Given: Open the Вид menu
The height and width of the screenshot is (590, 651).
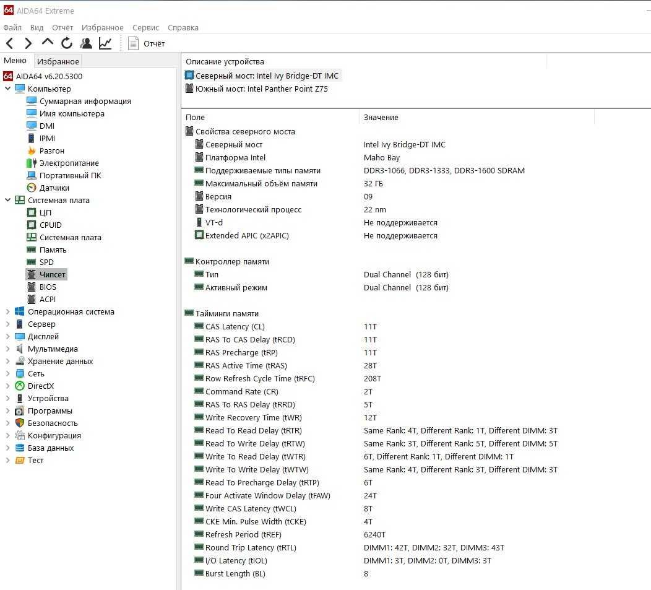Looking at the screenshot, I should (37, 27).
